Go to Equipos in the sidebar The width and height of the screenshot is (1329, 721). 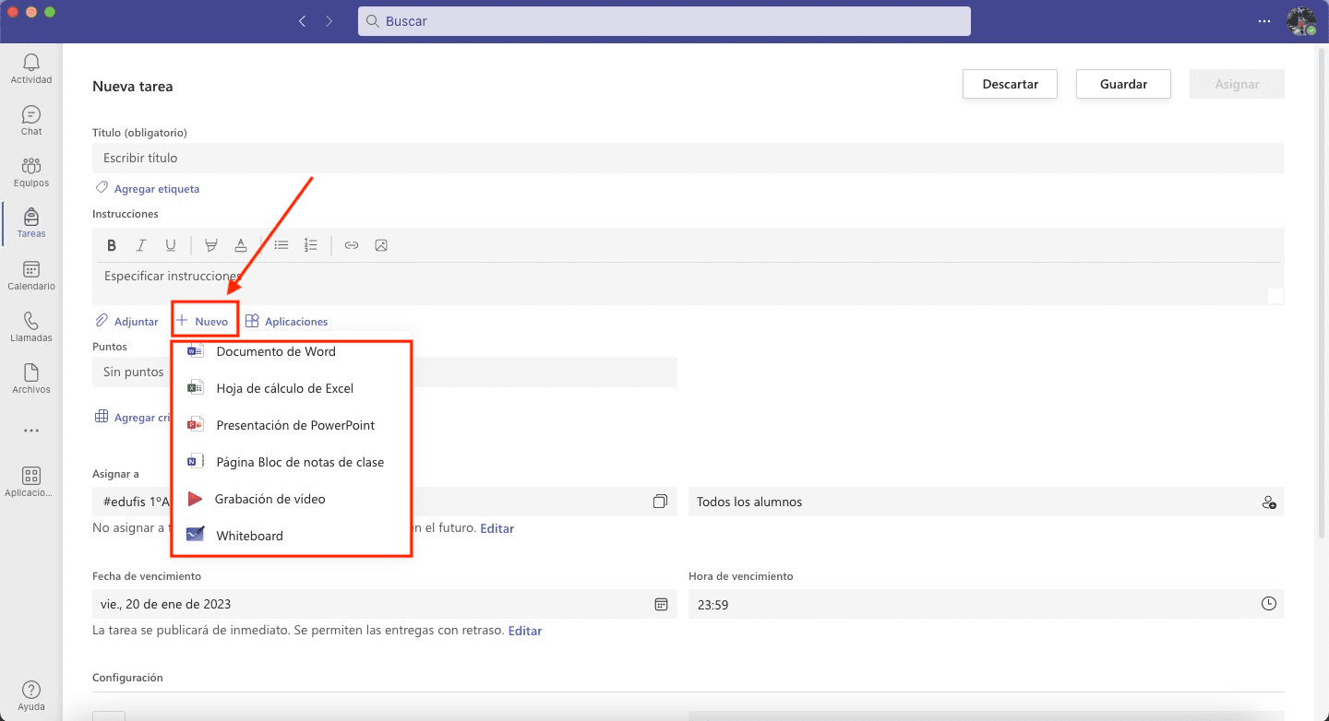[31, 171]
